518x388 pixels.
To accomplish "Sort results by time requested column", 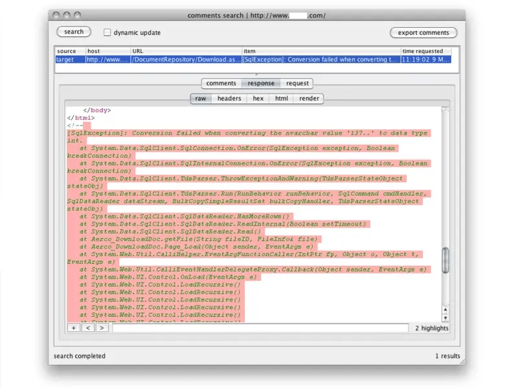I will point(425,51).
